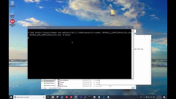This screenshot has height=99, width=176.
Task: Click the ENG language indicator
Action: (154, 97)
